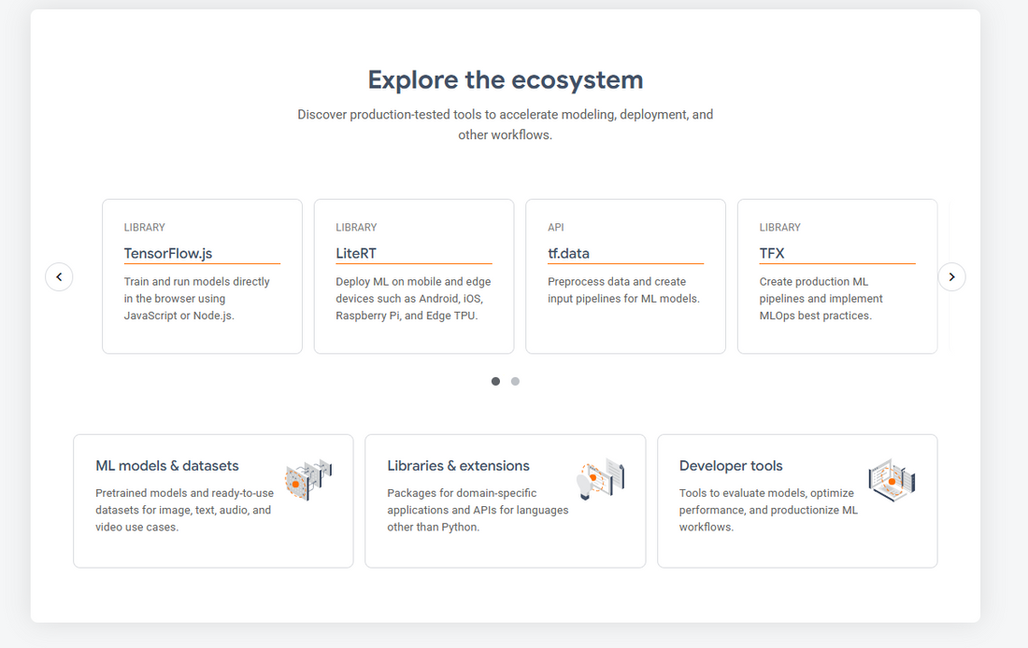Viewport: 1028px width, 648px height.
Task: Click the Libraries & extensions illustration icon
Action: click(x=601, y=479)
